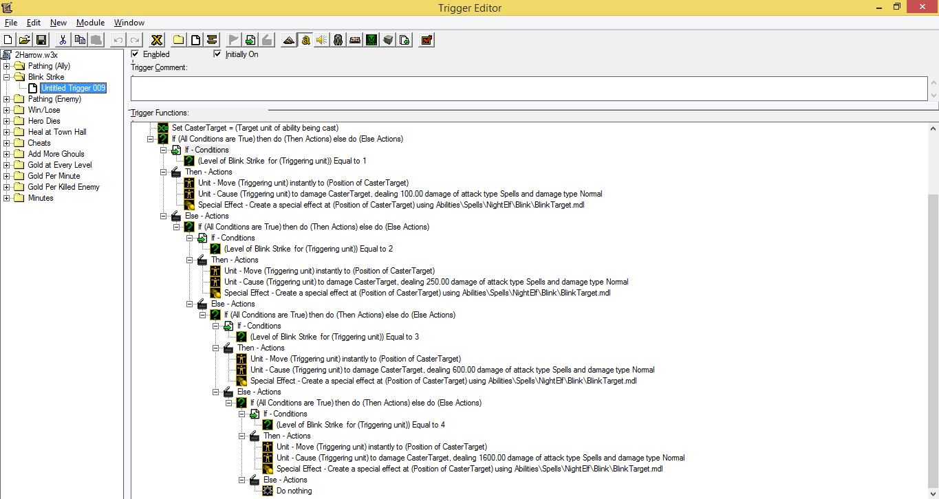
Task: Cut selection with scissors icon
Action: (63, 40)
